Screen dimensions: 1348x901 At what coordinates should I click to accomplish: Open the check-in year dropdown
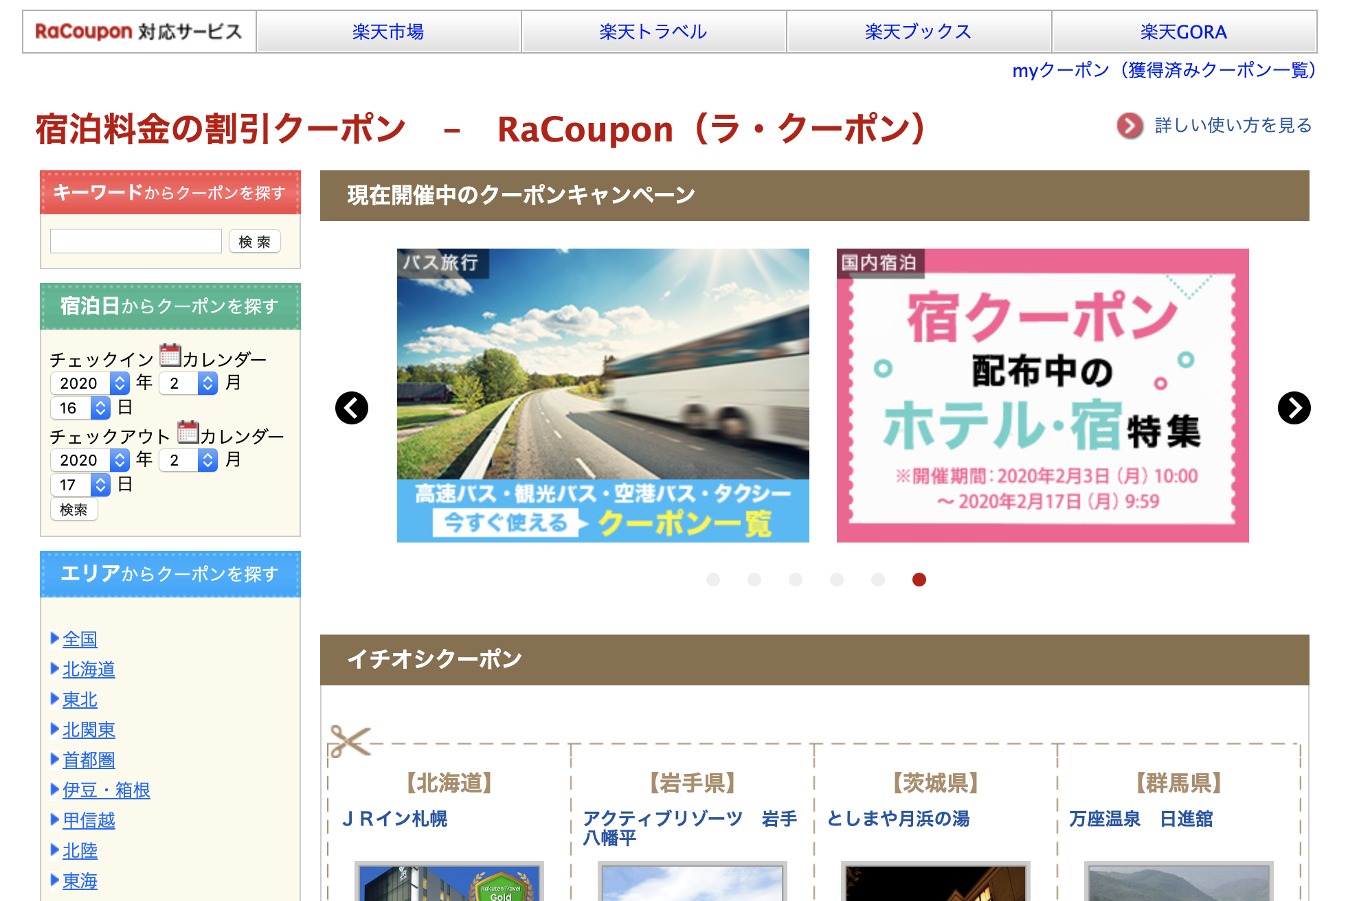[x=90, y=383]
